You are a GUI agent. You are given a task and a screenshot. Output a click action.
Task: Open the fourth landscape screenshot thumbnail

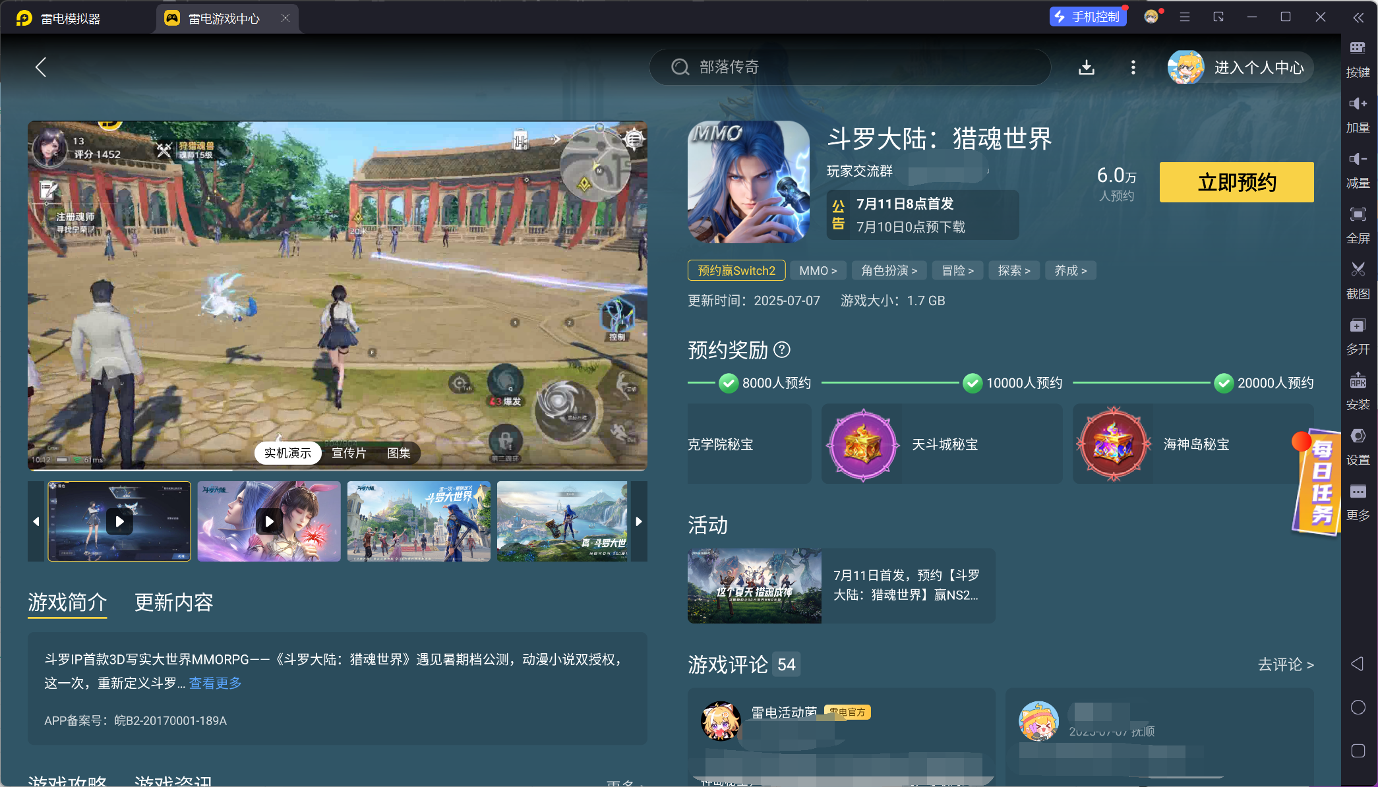562,521
